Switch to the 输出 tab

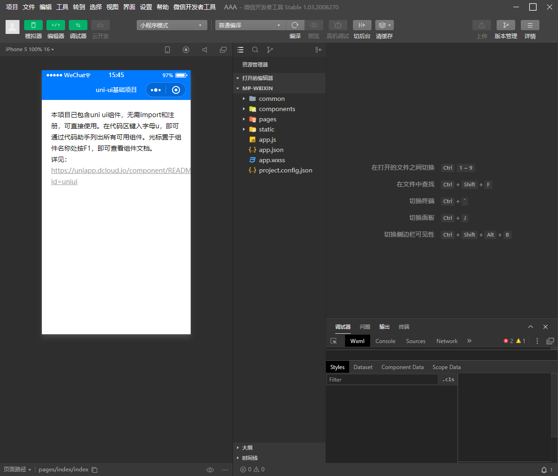pyautogui.click(x=385, y=327)
